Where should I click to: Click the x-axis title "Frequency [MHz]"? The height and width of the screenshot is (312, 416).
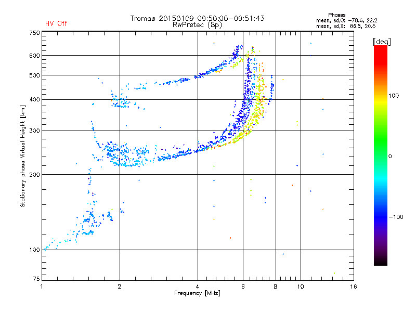(x=197, y=293)
